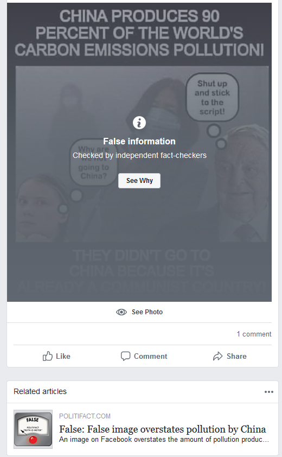The image size is (282, 457).
Task: Click the info icon above False information
Action: click(139, 123)
